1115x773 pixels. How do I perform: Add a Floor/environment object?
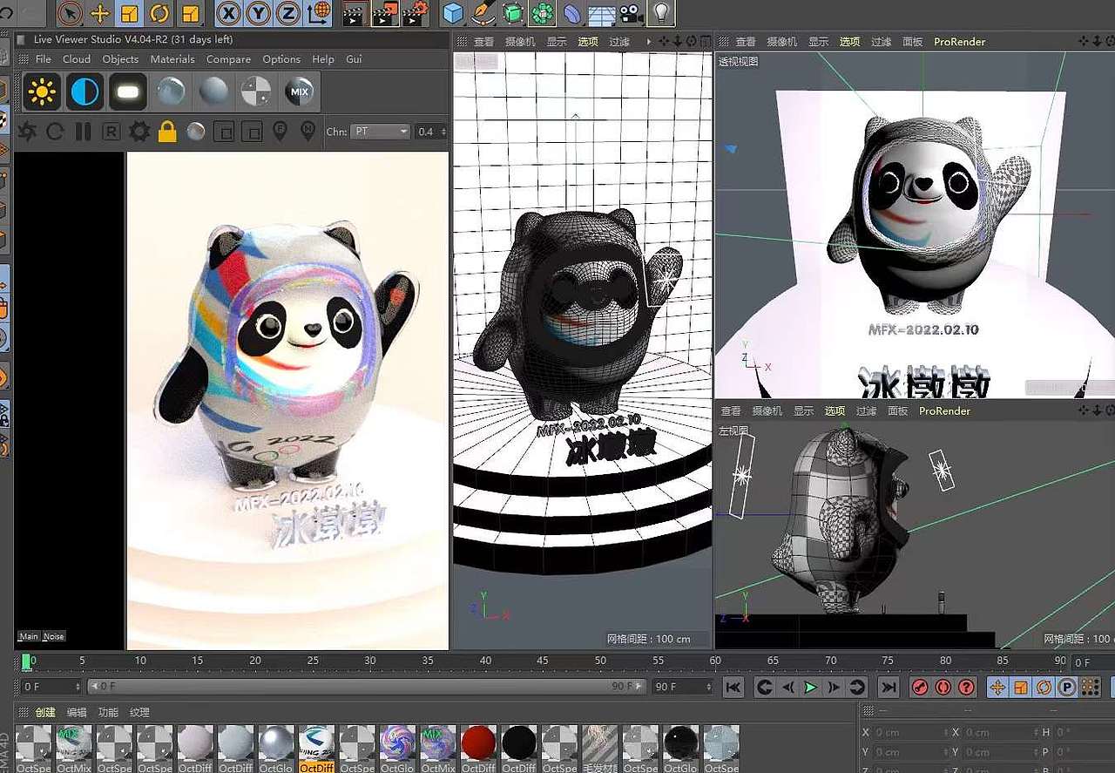coord(601,13)
